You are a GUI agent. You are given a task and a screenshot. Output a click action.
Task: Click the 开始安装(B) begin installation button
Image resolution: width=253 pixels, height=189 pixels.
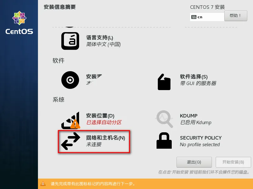[x=233, y=162]
